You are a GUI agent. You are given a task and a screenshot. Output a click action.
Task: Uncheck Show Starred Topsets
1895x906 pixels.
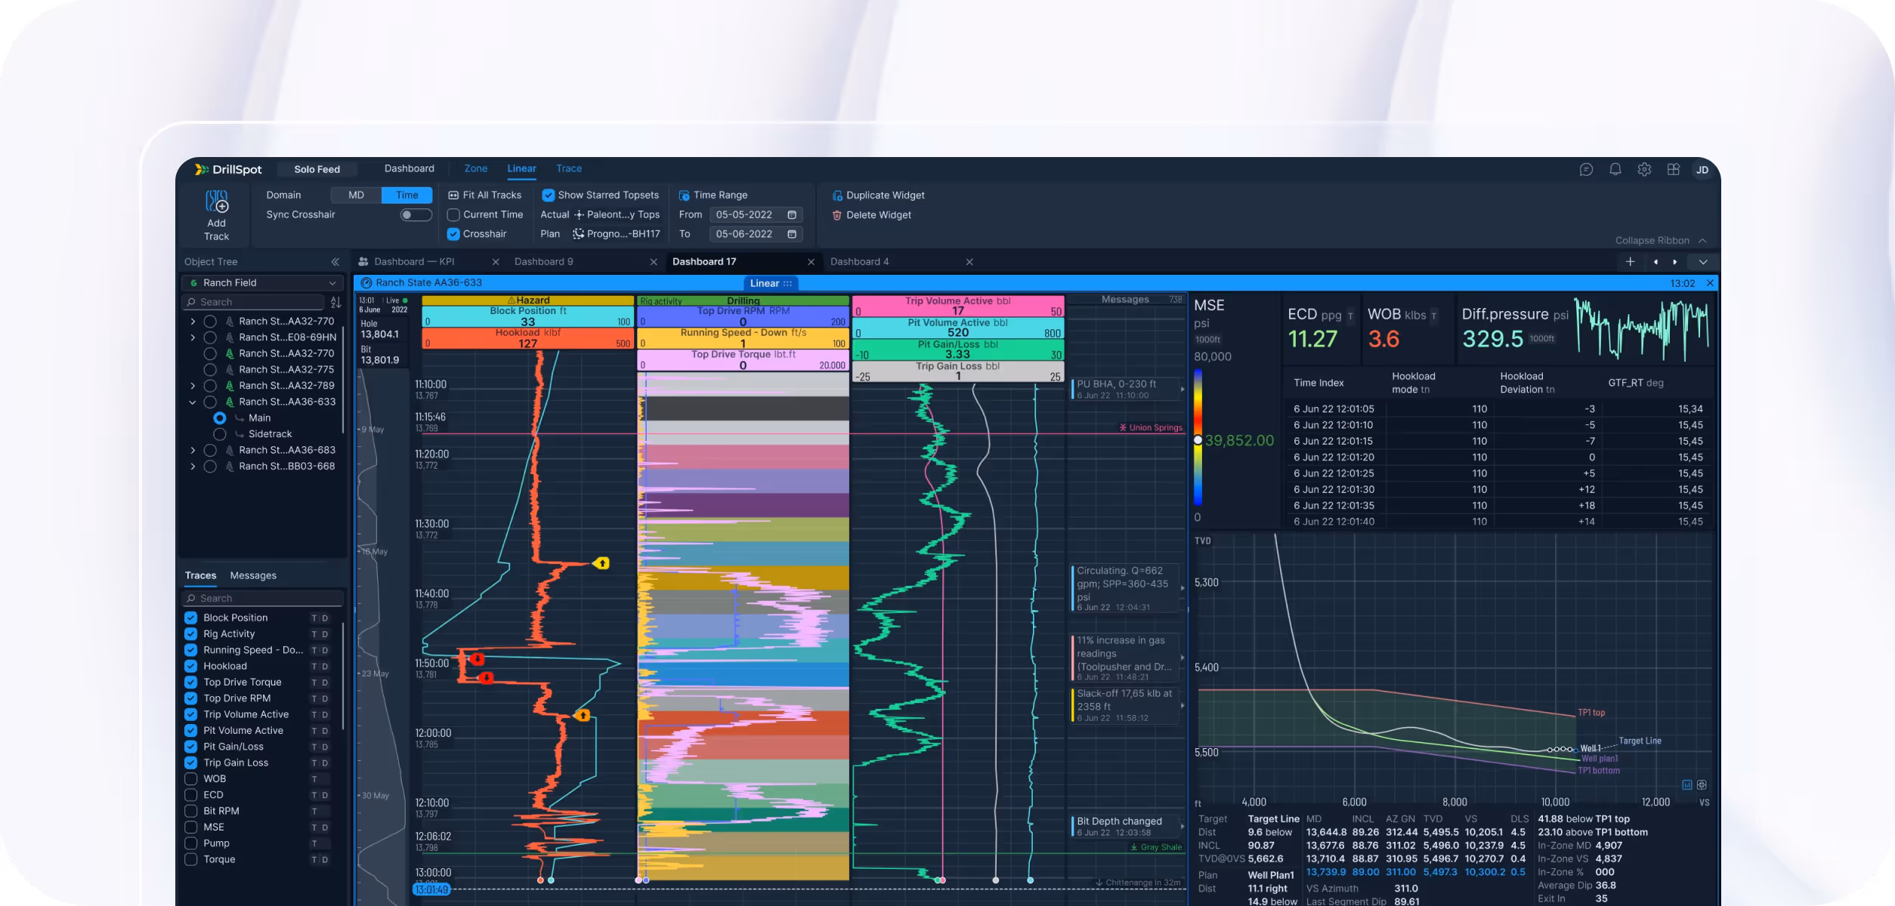(549, 196)
